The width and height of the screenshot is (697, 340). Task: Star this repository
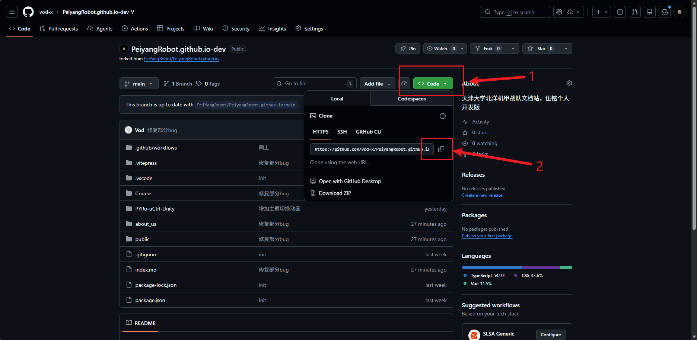(541, 48)
